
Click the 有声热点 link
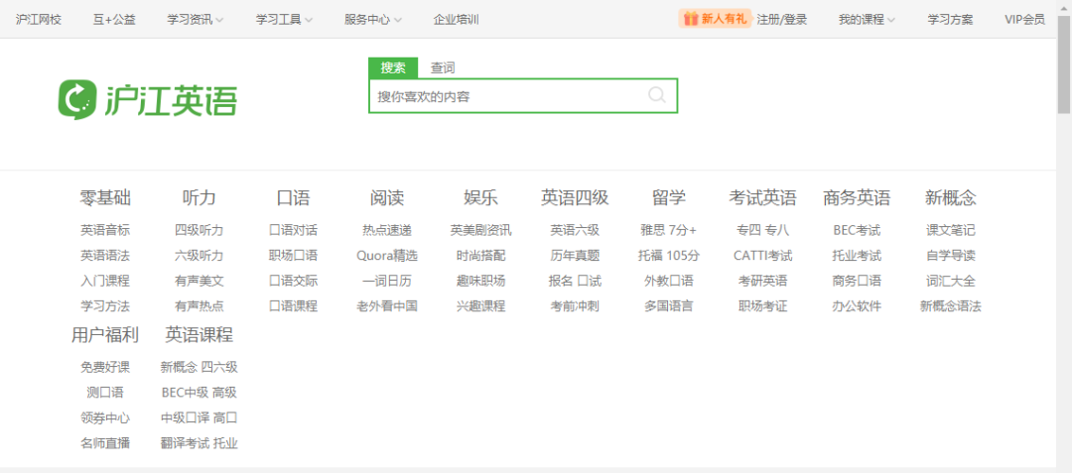click(x=199, y=305)
